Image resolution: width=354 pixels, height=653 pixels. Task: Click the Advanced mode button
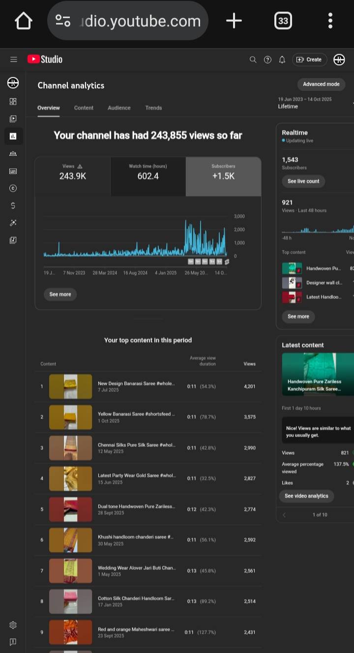[x=321, y=84]
